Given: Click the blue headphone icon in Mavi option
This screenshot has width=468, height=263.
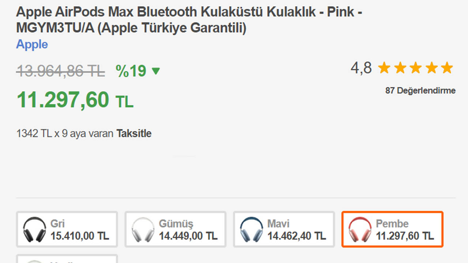Looking at the screenshot, I should [x=252, y=229].
